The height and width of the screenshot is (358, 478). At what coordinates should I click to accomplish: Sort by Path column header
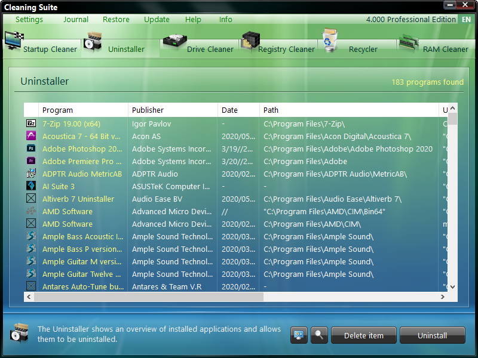click(349, 110)
